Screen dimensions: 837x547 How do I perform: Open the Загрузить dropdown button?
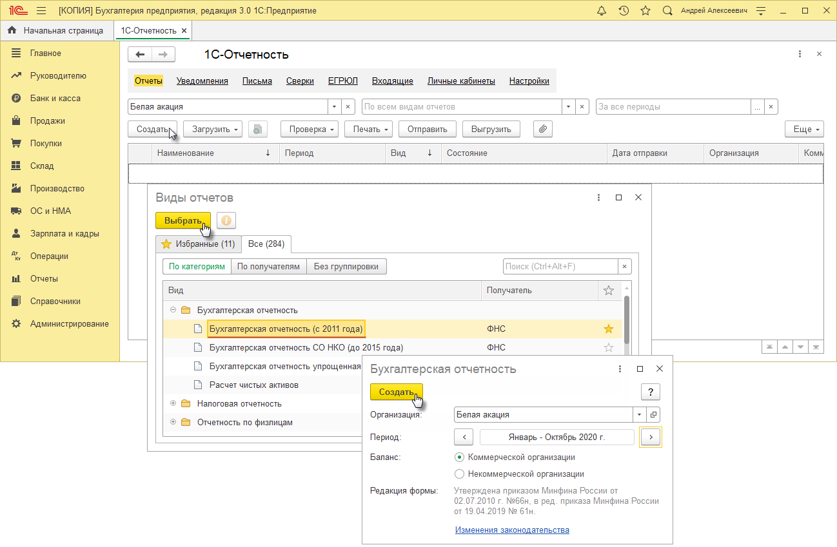(x=213, y=129)
